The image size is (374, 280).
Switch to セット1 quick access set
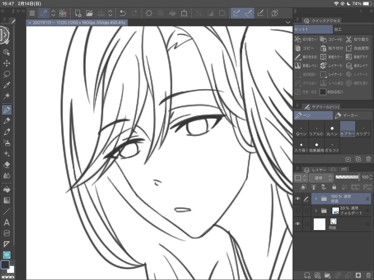(x=313, y=29)
